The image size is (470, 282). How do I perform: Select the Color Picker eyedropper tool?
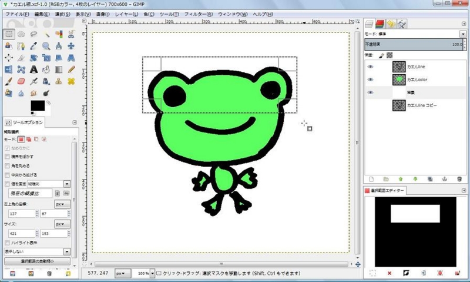33,46
